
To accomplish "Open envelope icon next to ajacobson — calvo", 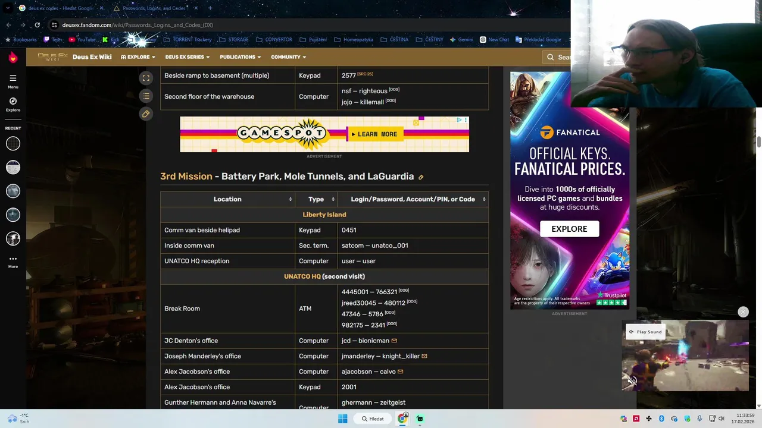I will pos(400,372).
